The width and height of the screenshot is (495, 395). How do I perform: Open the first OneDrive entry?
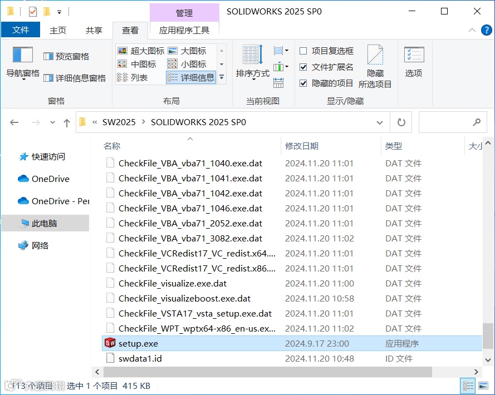[43, 179]
